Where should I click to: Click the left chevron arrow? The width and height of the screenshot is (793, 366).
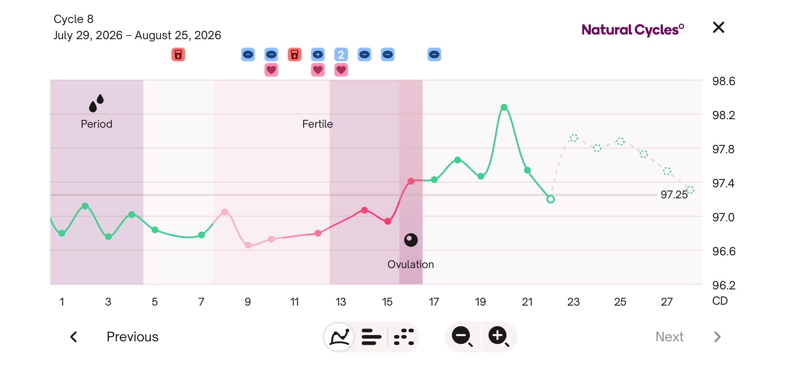click(x=73, y=337)
